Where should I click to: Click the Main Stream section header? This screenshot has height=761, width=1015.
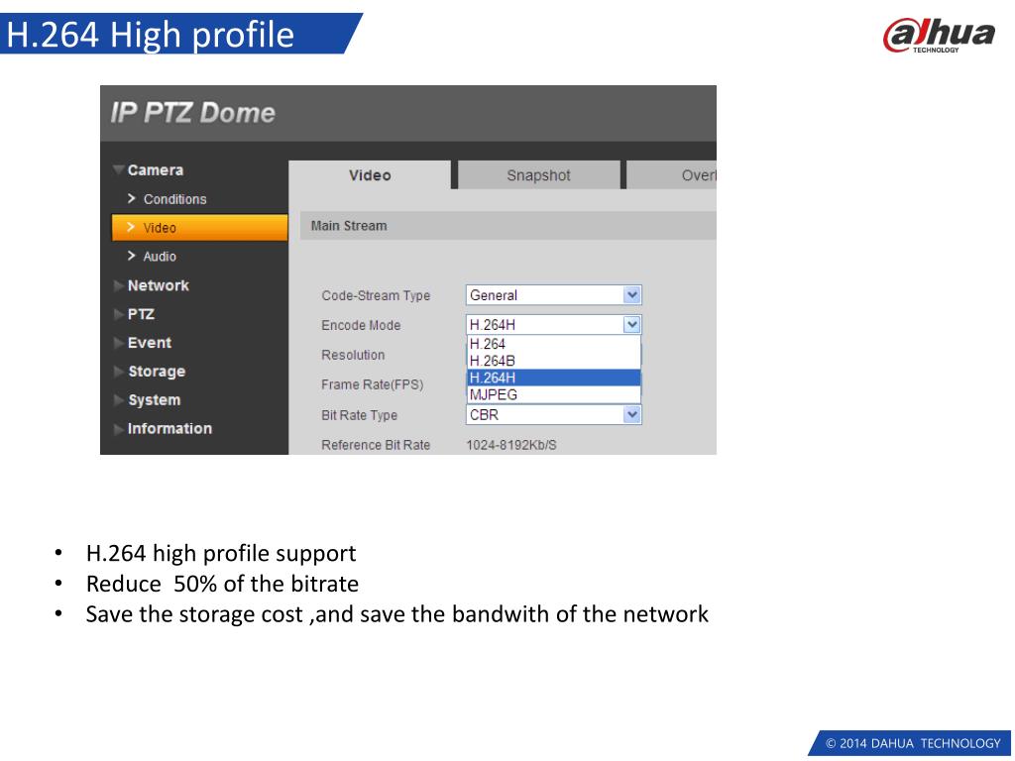tap(508, 226)
